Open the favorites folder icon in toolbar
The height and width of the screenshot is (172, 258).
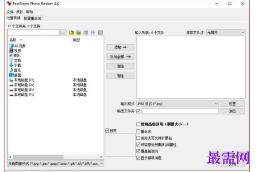[x=79, y=33]
